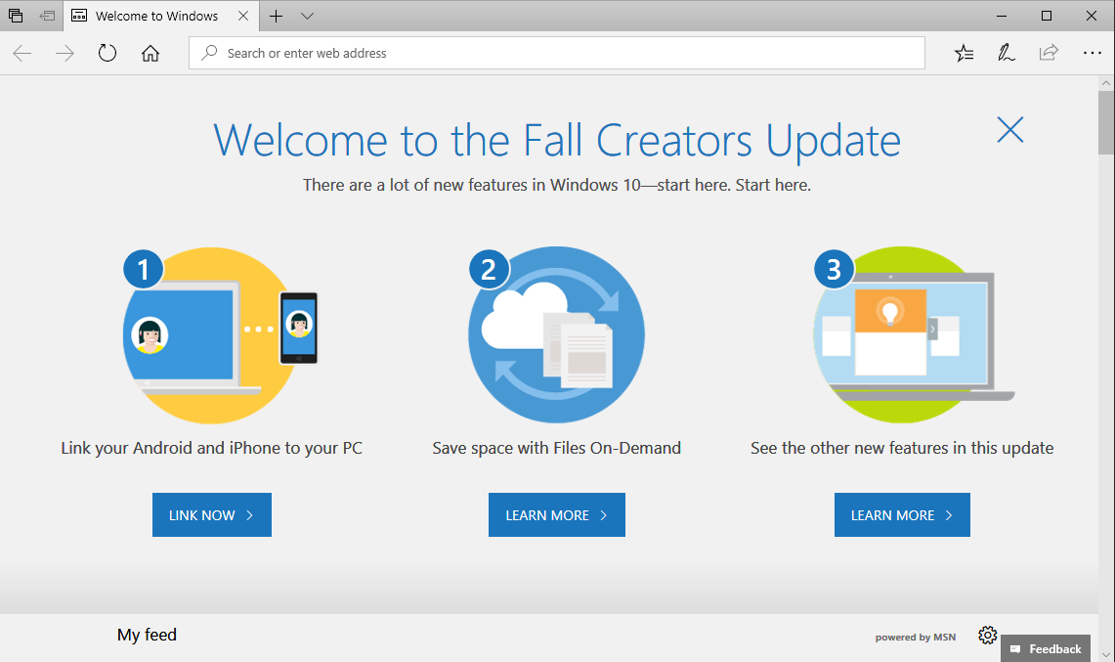Dismiss the Fall Creators Update banner
The width and height of the screenshot is (1115, 662).
pos(1009,130)
